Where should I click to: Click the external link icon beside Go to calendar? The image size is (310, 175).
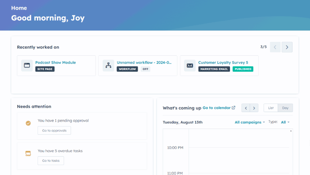tap(234, 107)
